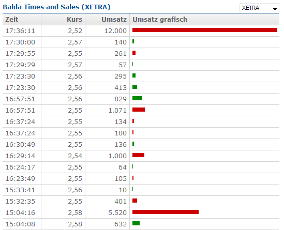
Task: Select the time 16:23:49
Action: 20,179
